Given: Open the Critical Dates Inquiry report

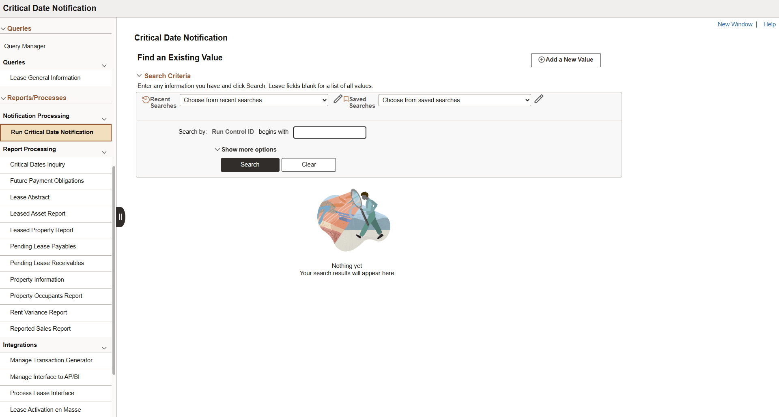Looking at the screenshot, I should pos(38,164).
